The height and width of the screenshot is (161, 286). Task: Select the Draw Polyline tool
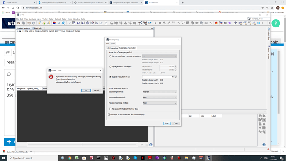pos(183,23)
